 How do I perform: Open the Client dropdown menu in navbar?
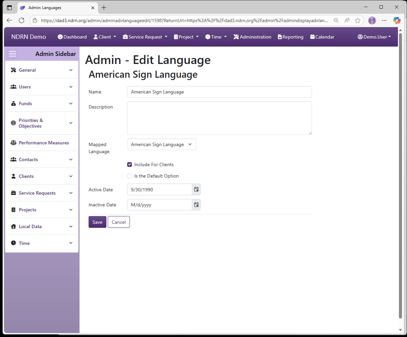pyautogui.click(x=105, y=37)
